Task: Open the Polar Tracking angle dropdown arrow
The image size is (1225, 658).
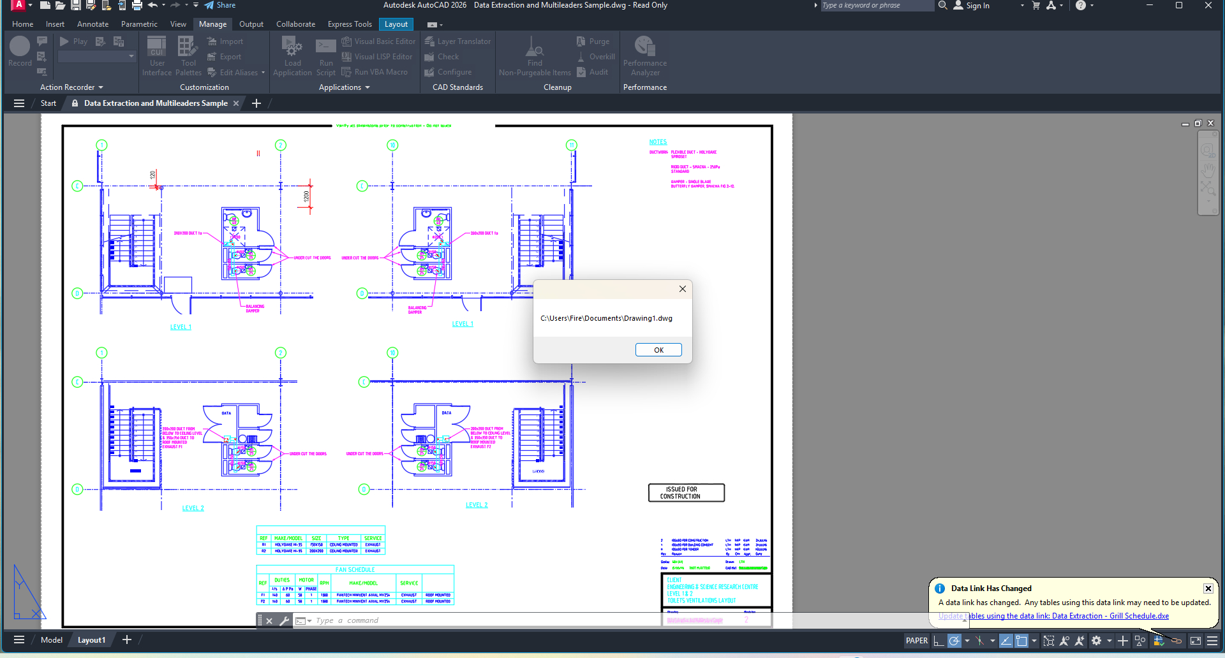Action: (x=967, y=641)
